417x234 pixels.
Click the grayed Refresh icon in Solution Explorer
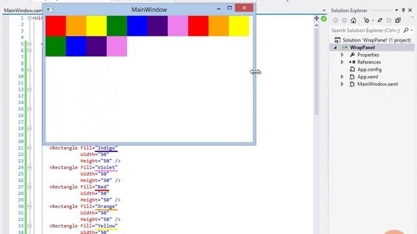click(x=389, y=20)
